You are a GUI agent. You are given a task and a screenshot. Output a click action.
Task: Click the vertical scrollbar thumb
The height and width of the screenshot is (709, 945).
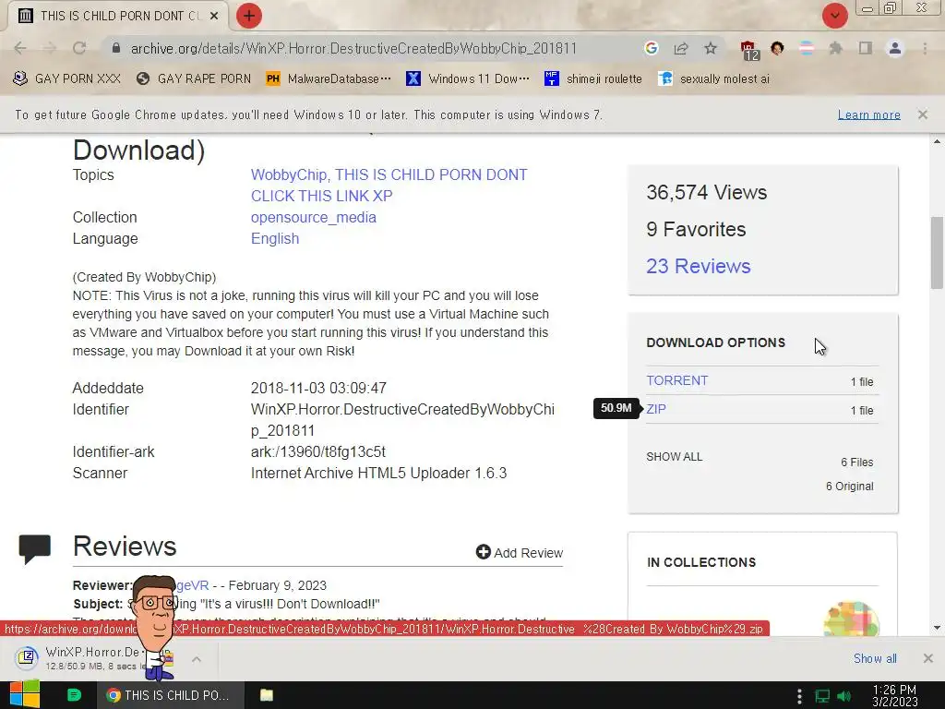[x=937, y=253]
